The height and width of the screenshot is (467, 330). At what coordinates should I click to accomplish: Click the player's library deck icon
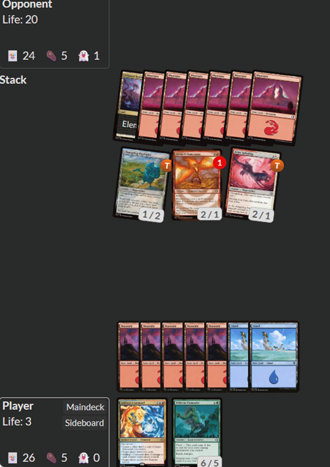click(x=12, y=458)
